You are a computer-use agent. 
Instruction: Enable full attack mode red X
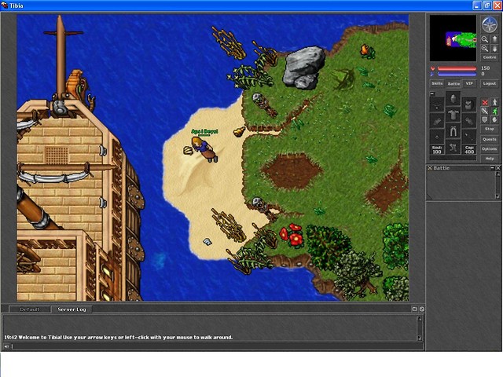[x=485, y=103]
